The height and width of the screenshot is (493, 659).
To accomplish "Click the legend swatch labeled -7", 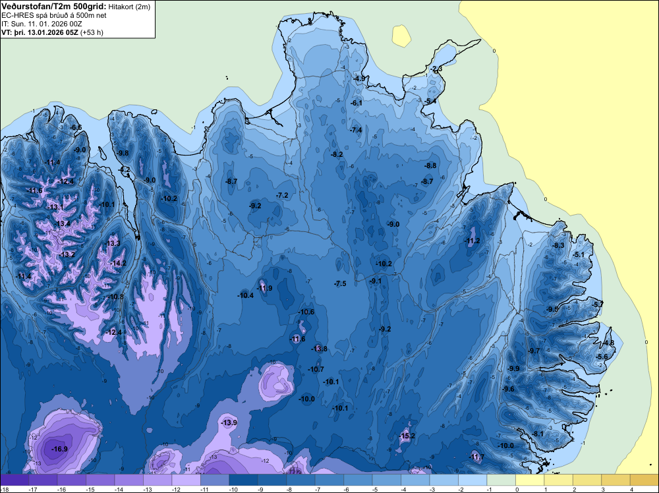I will (329, 480).
